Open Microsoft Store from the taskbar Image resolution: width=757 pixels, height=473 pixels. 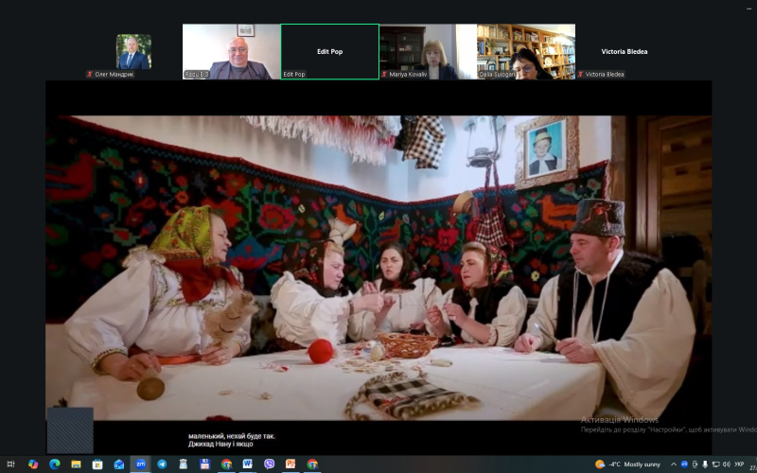(97, 464)
